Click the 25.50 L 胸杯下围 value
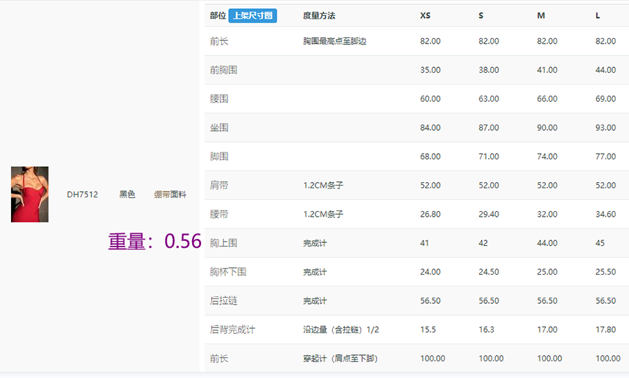 tap(605, 272)
